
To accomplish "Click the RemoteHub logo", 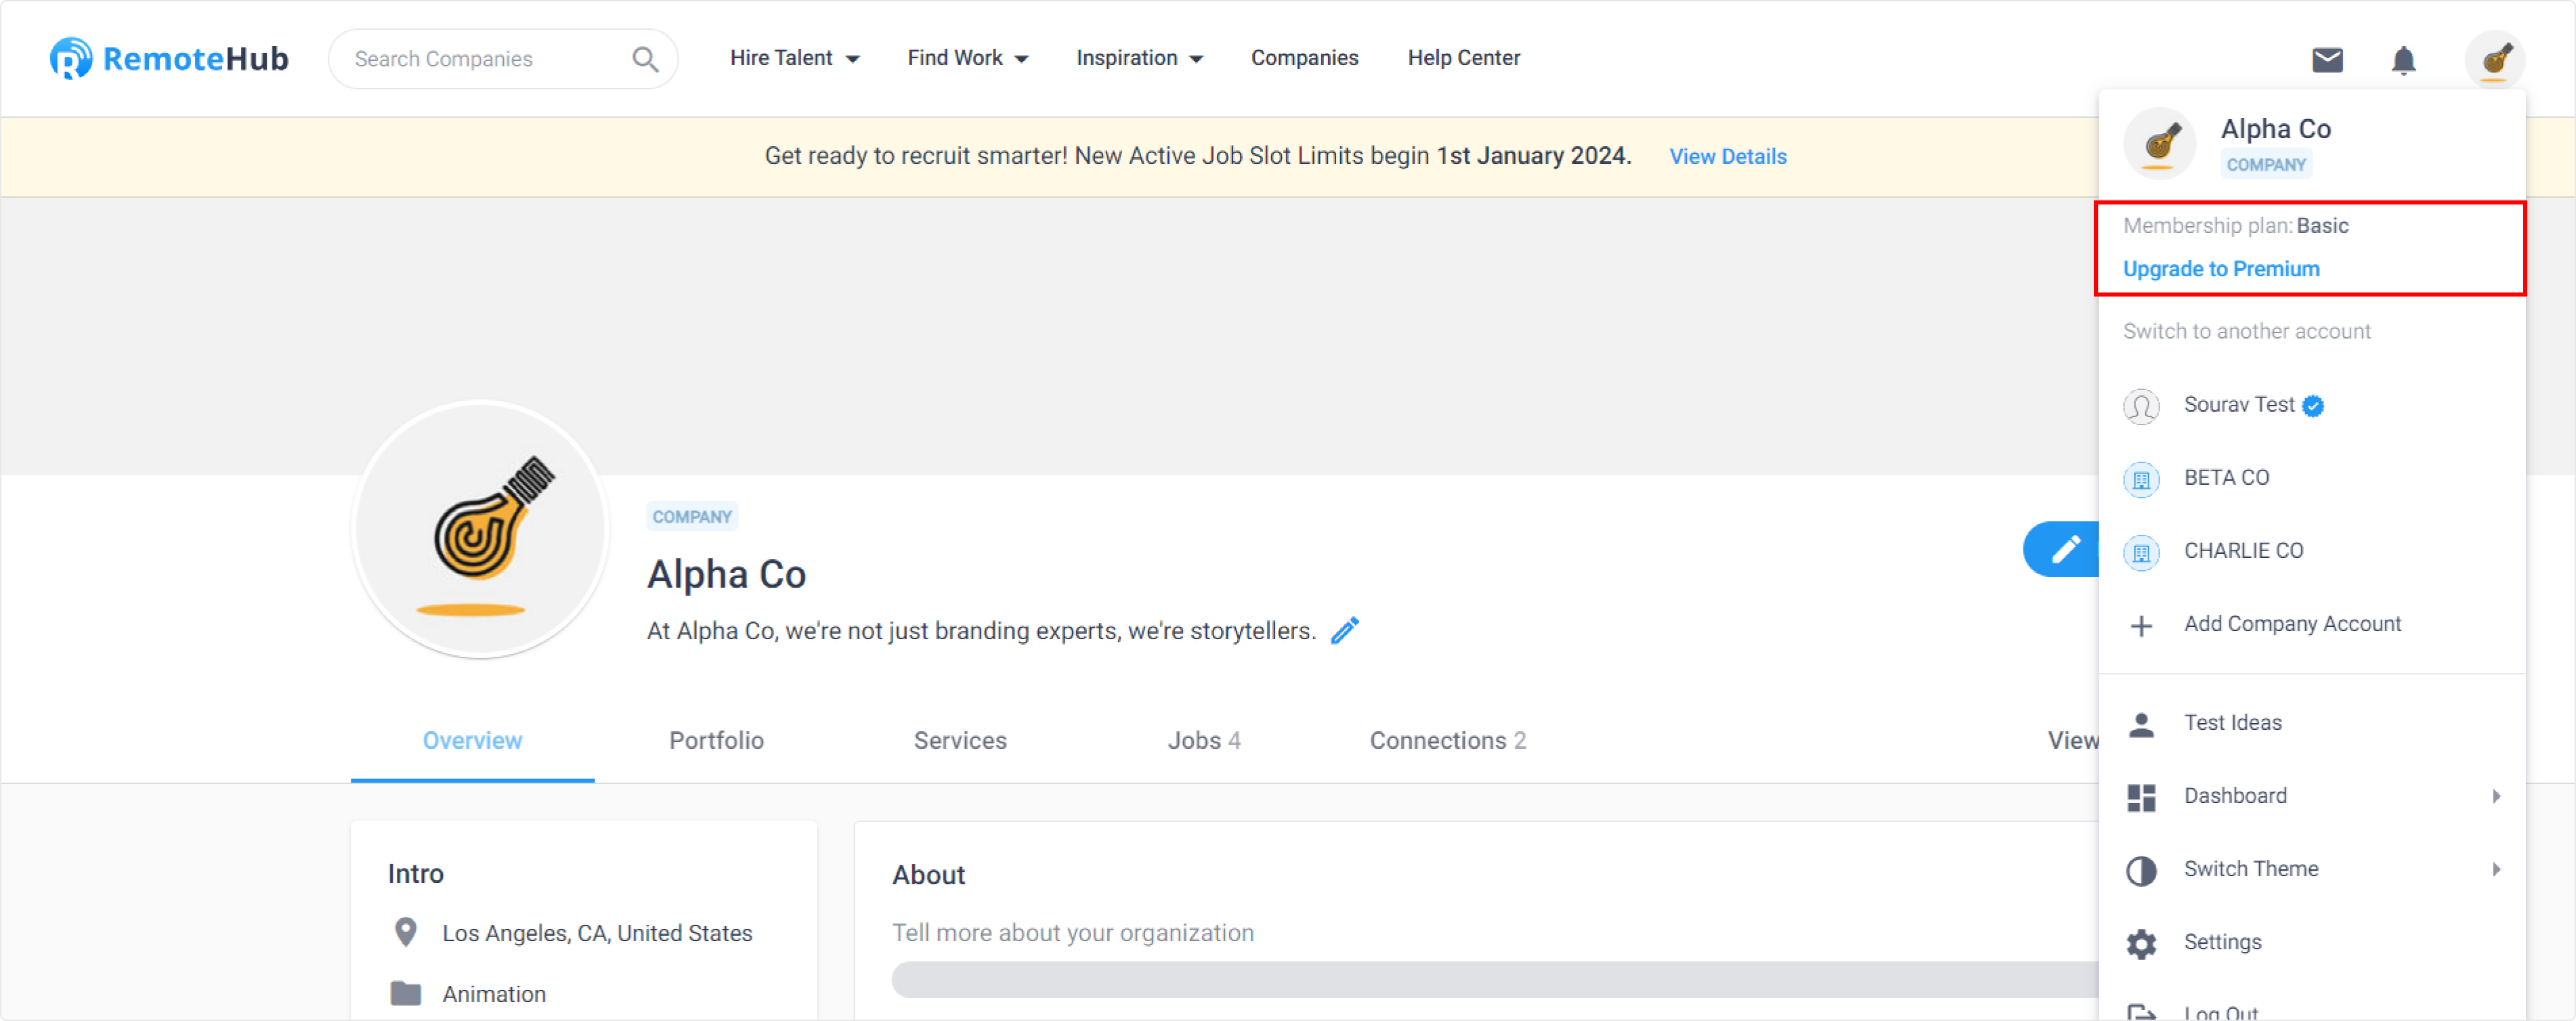I will coord(169,59).
